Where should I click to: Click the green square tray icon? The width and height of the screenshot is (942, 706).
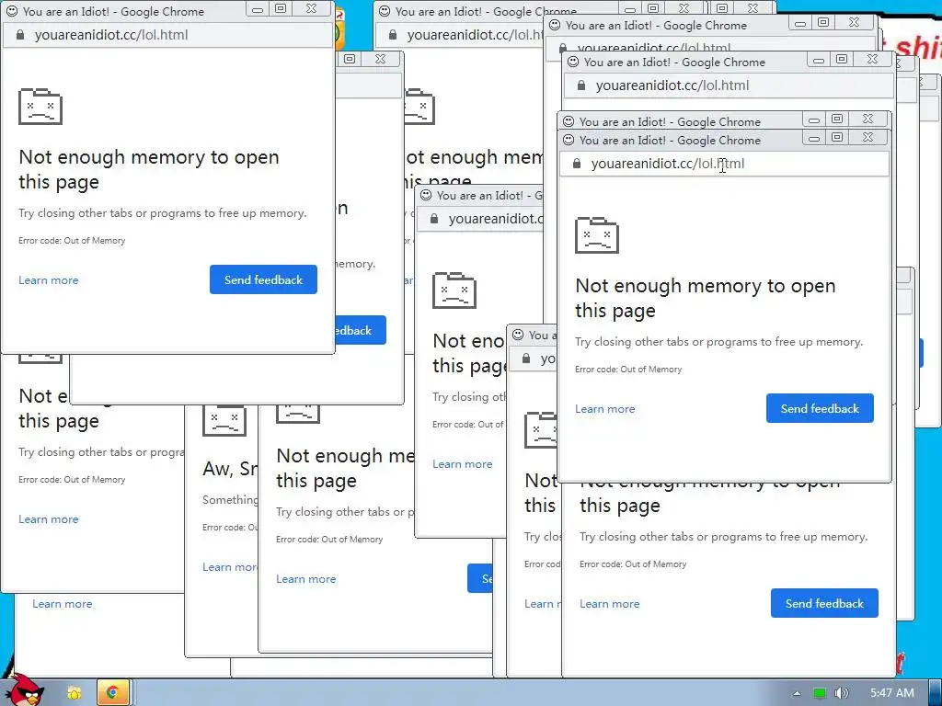[x=819, y=693]
